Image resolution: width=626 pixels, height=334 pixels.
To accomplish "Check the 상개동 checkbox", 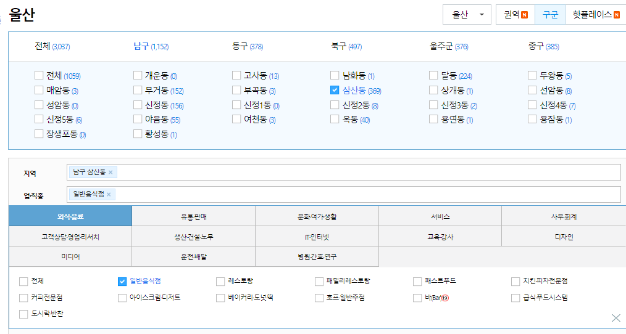I will (433, 90).
